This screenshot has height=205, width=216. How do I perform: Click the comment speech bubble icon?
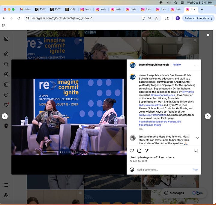[139, 151]
